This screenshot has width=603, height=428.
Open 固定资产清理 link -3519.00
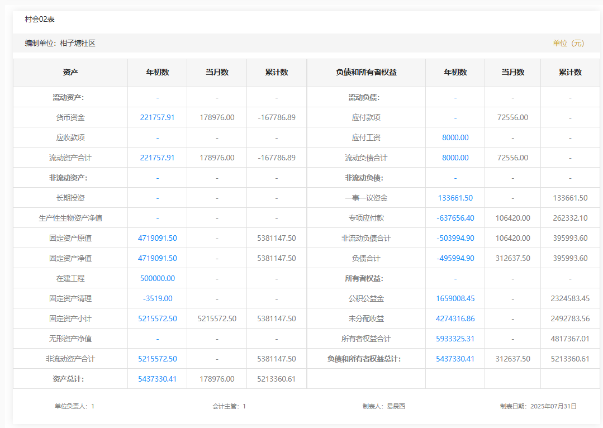point(157,298)
